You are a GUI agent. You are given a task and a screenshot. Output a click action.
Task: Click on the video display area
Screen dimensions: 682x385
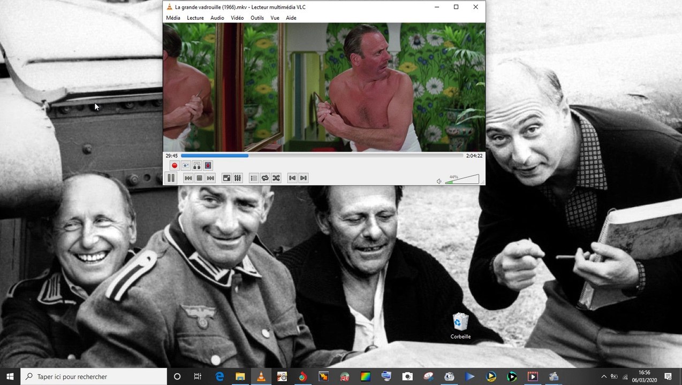[x=324, y=87]
